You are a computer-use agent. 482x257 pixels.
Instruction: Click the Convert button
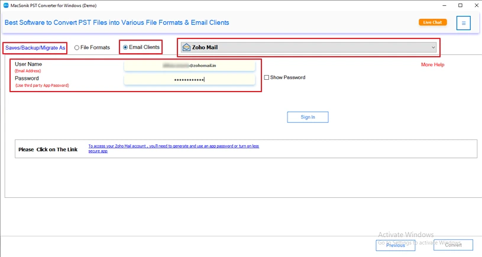[453, 245]
